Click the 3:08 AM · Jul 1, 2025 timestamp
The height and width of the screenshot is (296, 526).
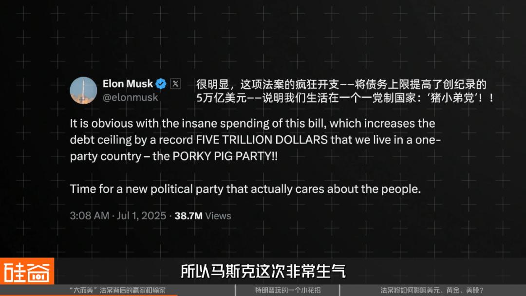click(x=118, y=216)
